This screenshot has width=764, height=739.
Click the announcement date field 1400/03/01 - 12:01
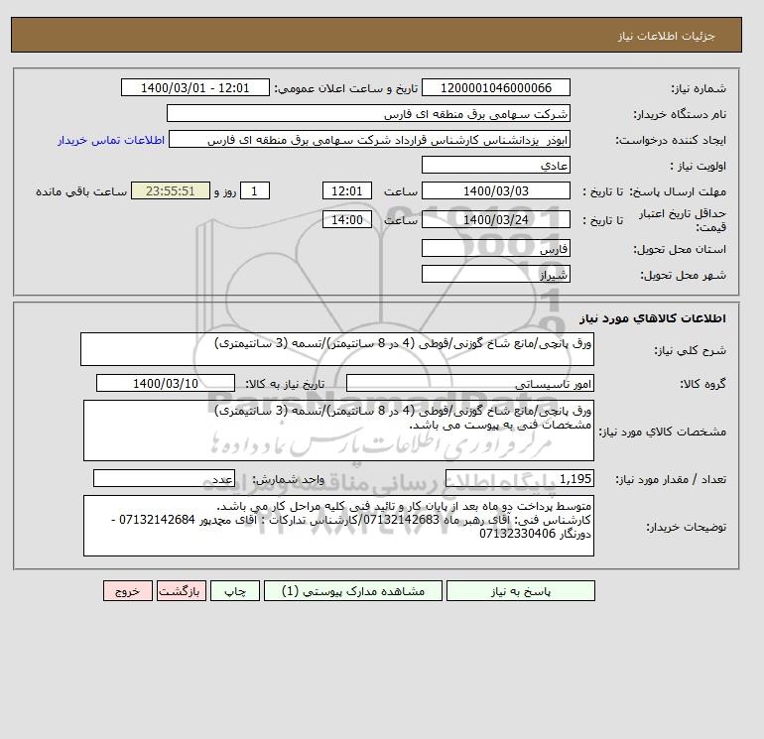194,87
